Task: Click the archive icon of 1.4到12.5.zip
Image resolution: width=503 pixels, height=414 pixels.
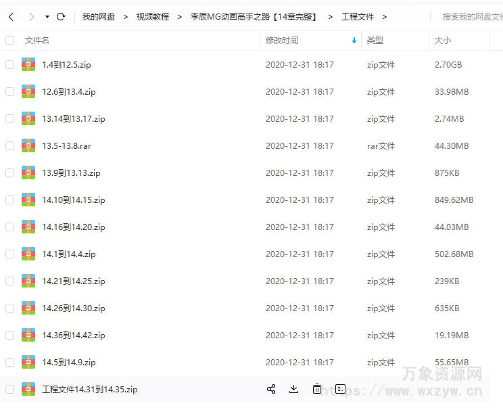Action: pos(28,65)
